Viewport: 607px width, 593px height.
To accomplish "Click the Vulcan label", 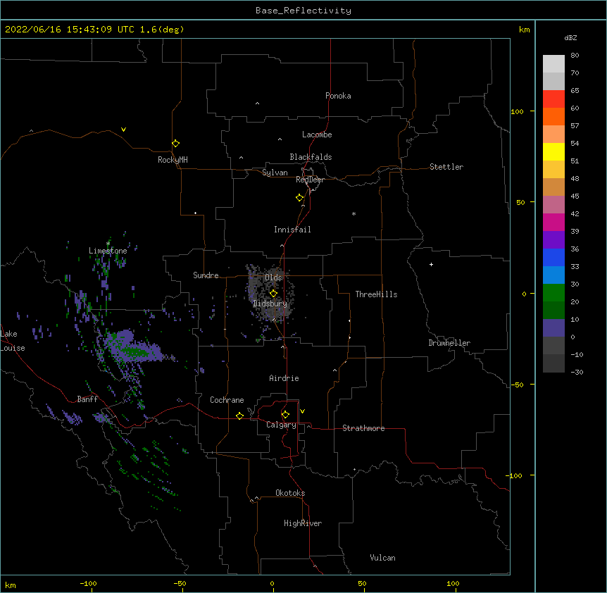I will 382,558.
